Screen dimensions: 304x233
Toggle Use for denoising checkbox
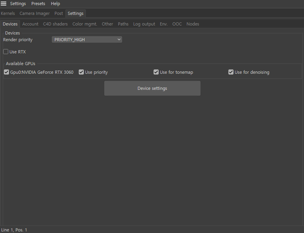[x=231, y=72]
